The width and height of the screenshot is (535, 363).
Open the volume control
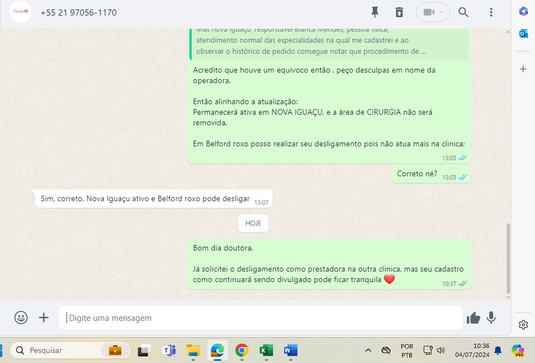click(x=441, y=350)
